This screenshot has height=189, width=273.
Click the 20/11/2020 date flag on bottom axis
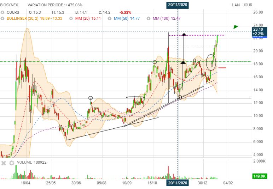(x=178, y=183)
